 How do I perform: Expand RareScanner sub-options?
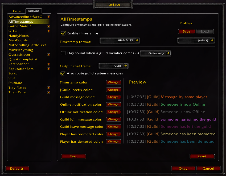click(x=48, y=64)
